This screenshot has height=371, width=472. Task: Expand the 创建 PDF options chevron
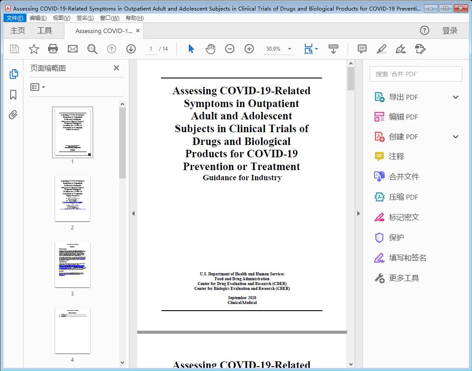[x=455, y=137]
